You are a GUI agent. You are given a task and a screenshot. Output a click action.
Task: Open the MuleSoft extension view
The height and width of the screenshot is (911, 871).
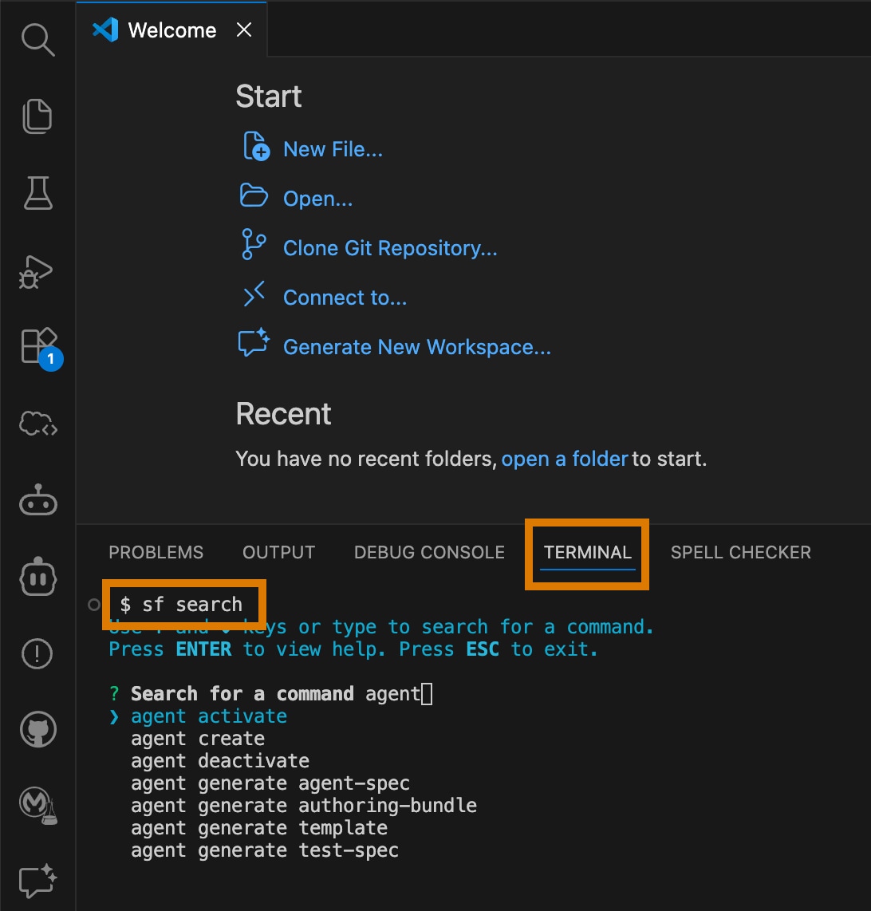(37, 806)
